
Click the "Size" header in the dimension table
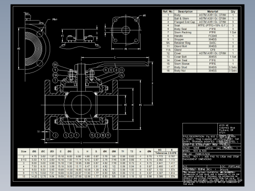tap(24, 151)
